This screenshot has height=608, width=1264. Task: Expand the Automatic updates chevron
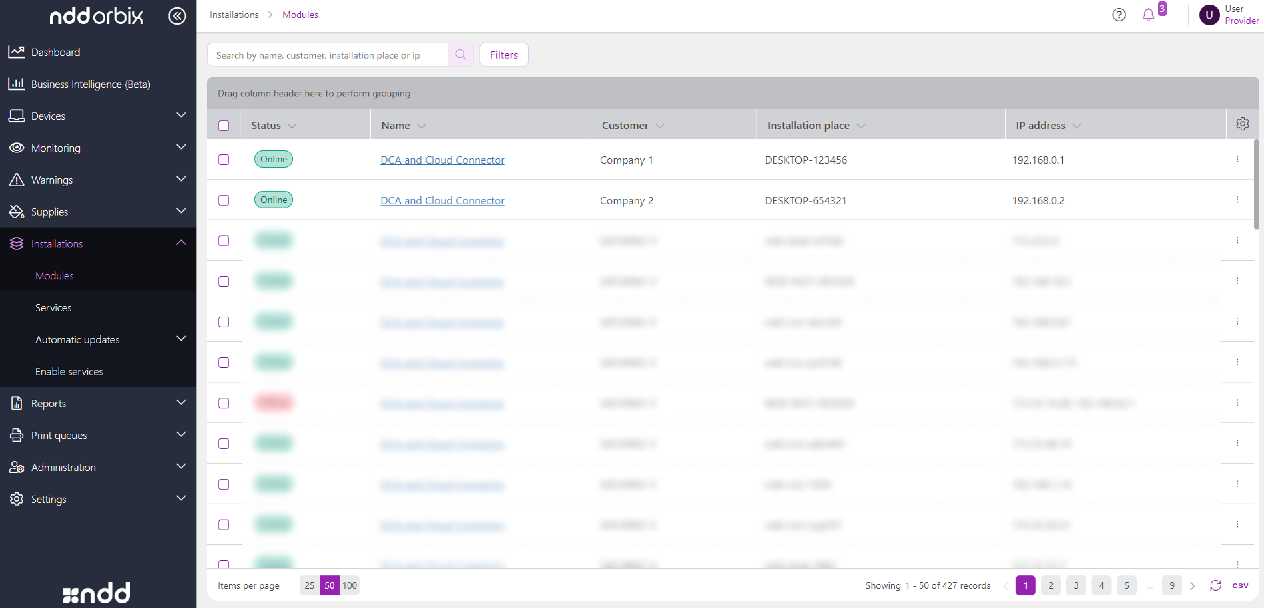(181, 338)
